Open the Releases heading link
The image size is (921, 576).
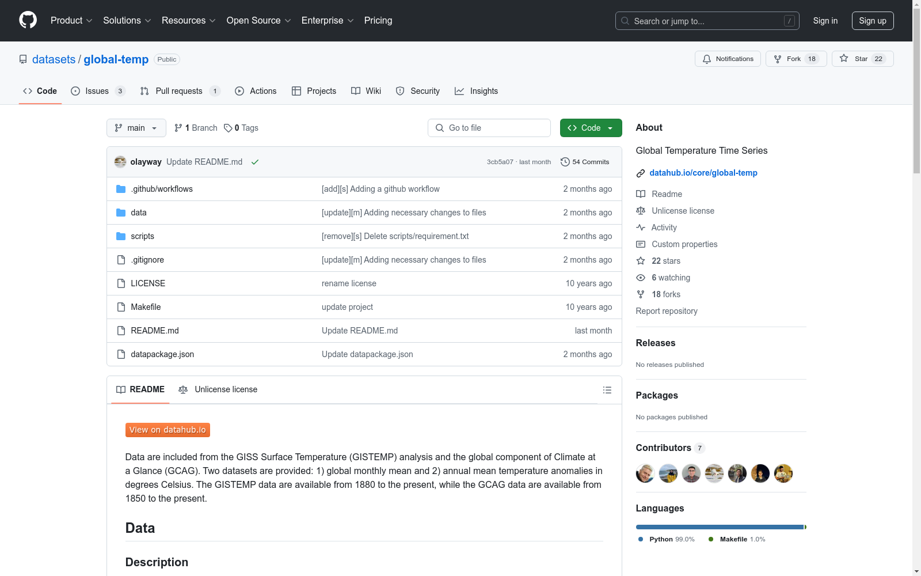point(656,343)
